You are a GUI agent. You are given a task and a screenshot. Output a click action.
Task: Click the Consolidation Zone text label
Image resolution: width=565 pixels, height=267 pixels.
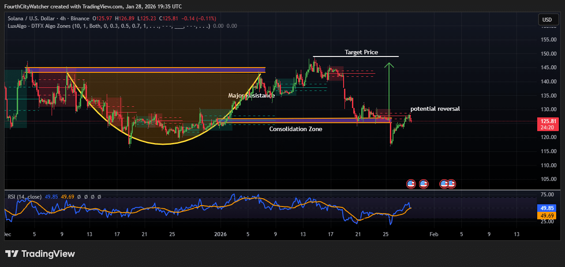(296, 129)
